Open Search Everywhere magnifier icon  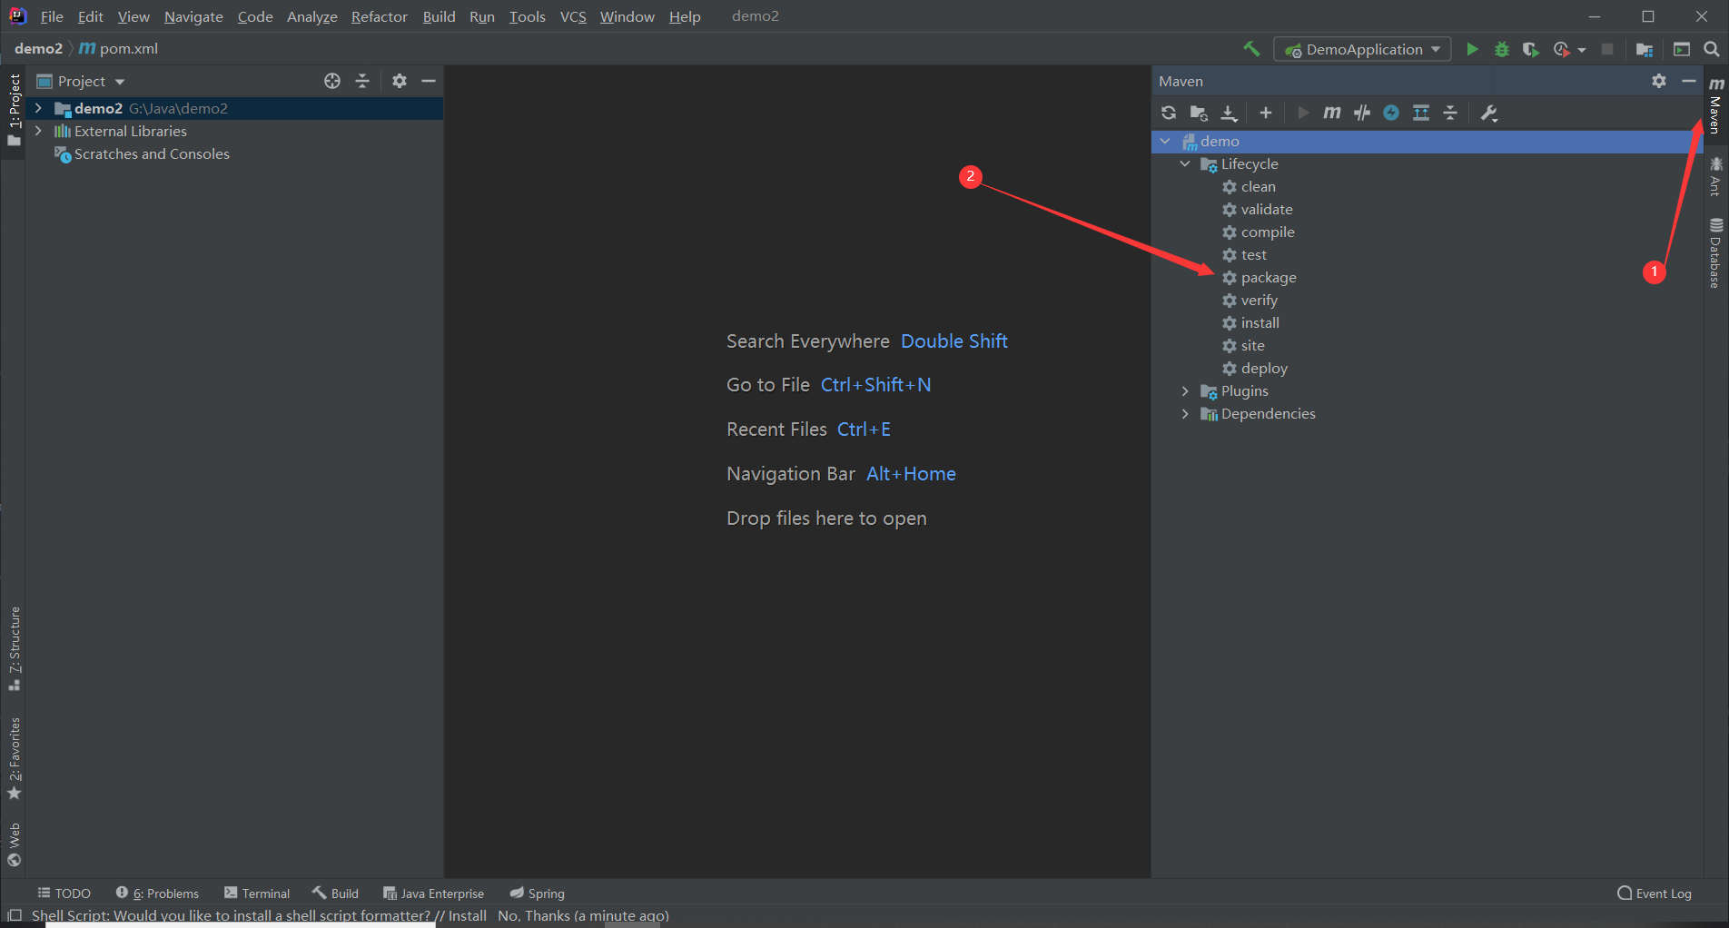[1711, 49]
